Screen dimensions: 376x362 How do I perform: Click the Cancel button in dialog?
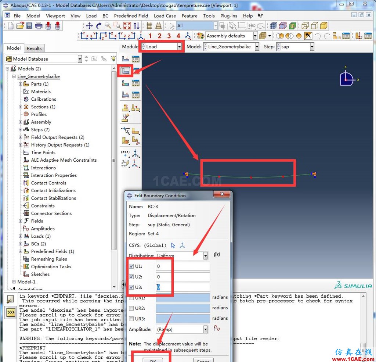point(203,360)
